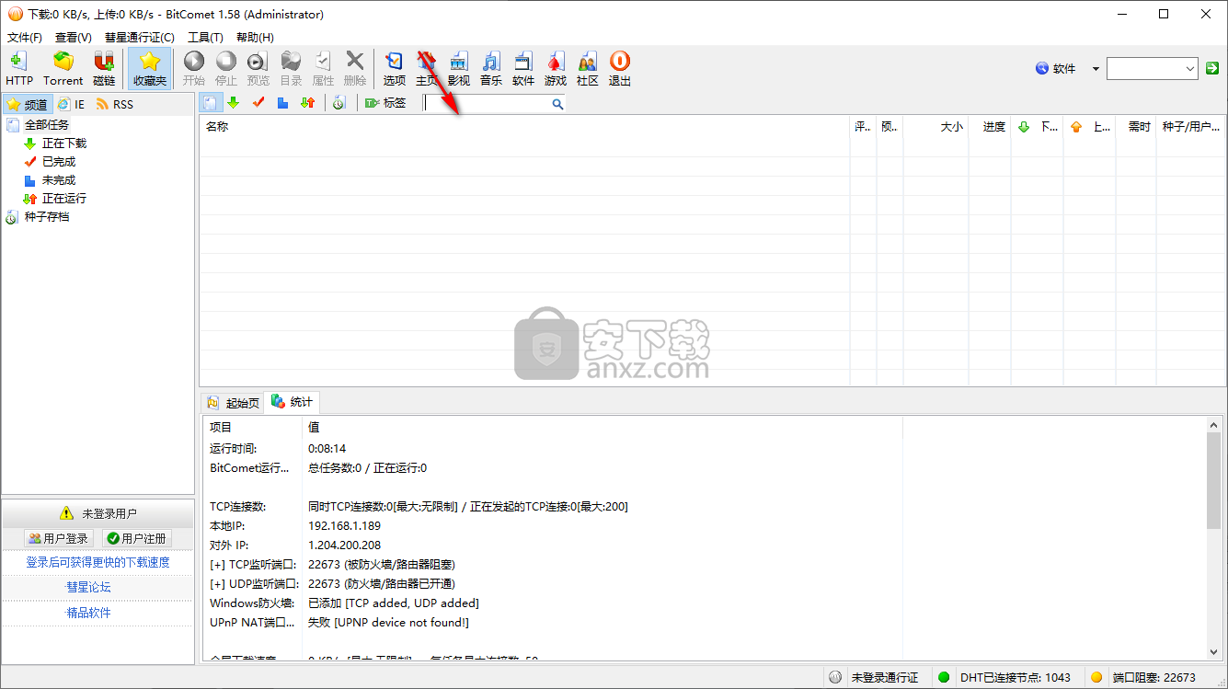Open the 查看(V) menu
Image resolution: width=1228 pixels, height=689 pixels.
[x=74, y=38]
